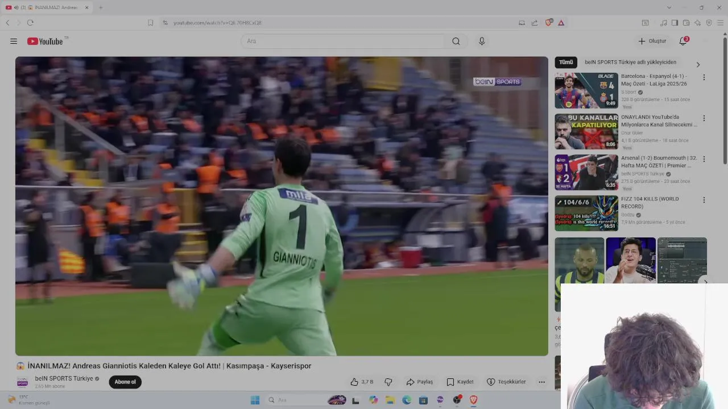Open the Leo AI sparkle icon
The image size is (728, 409).
(x=697, y=23)
